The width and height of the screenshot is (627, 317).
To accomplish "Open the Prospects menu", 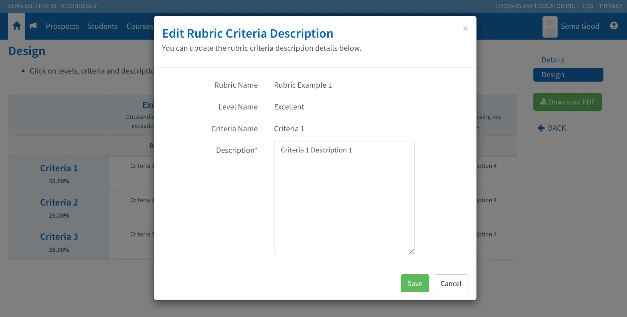I will coord(62,26).
